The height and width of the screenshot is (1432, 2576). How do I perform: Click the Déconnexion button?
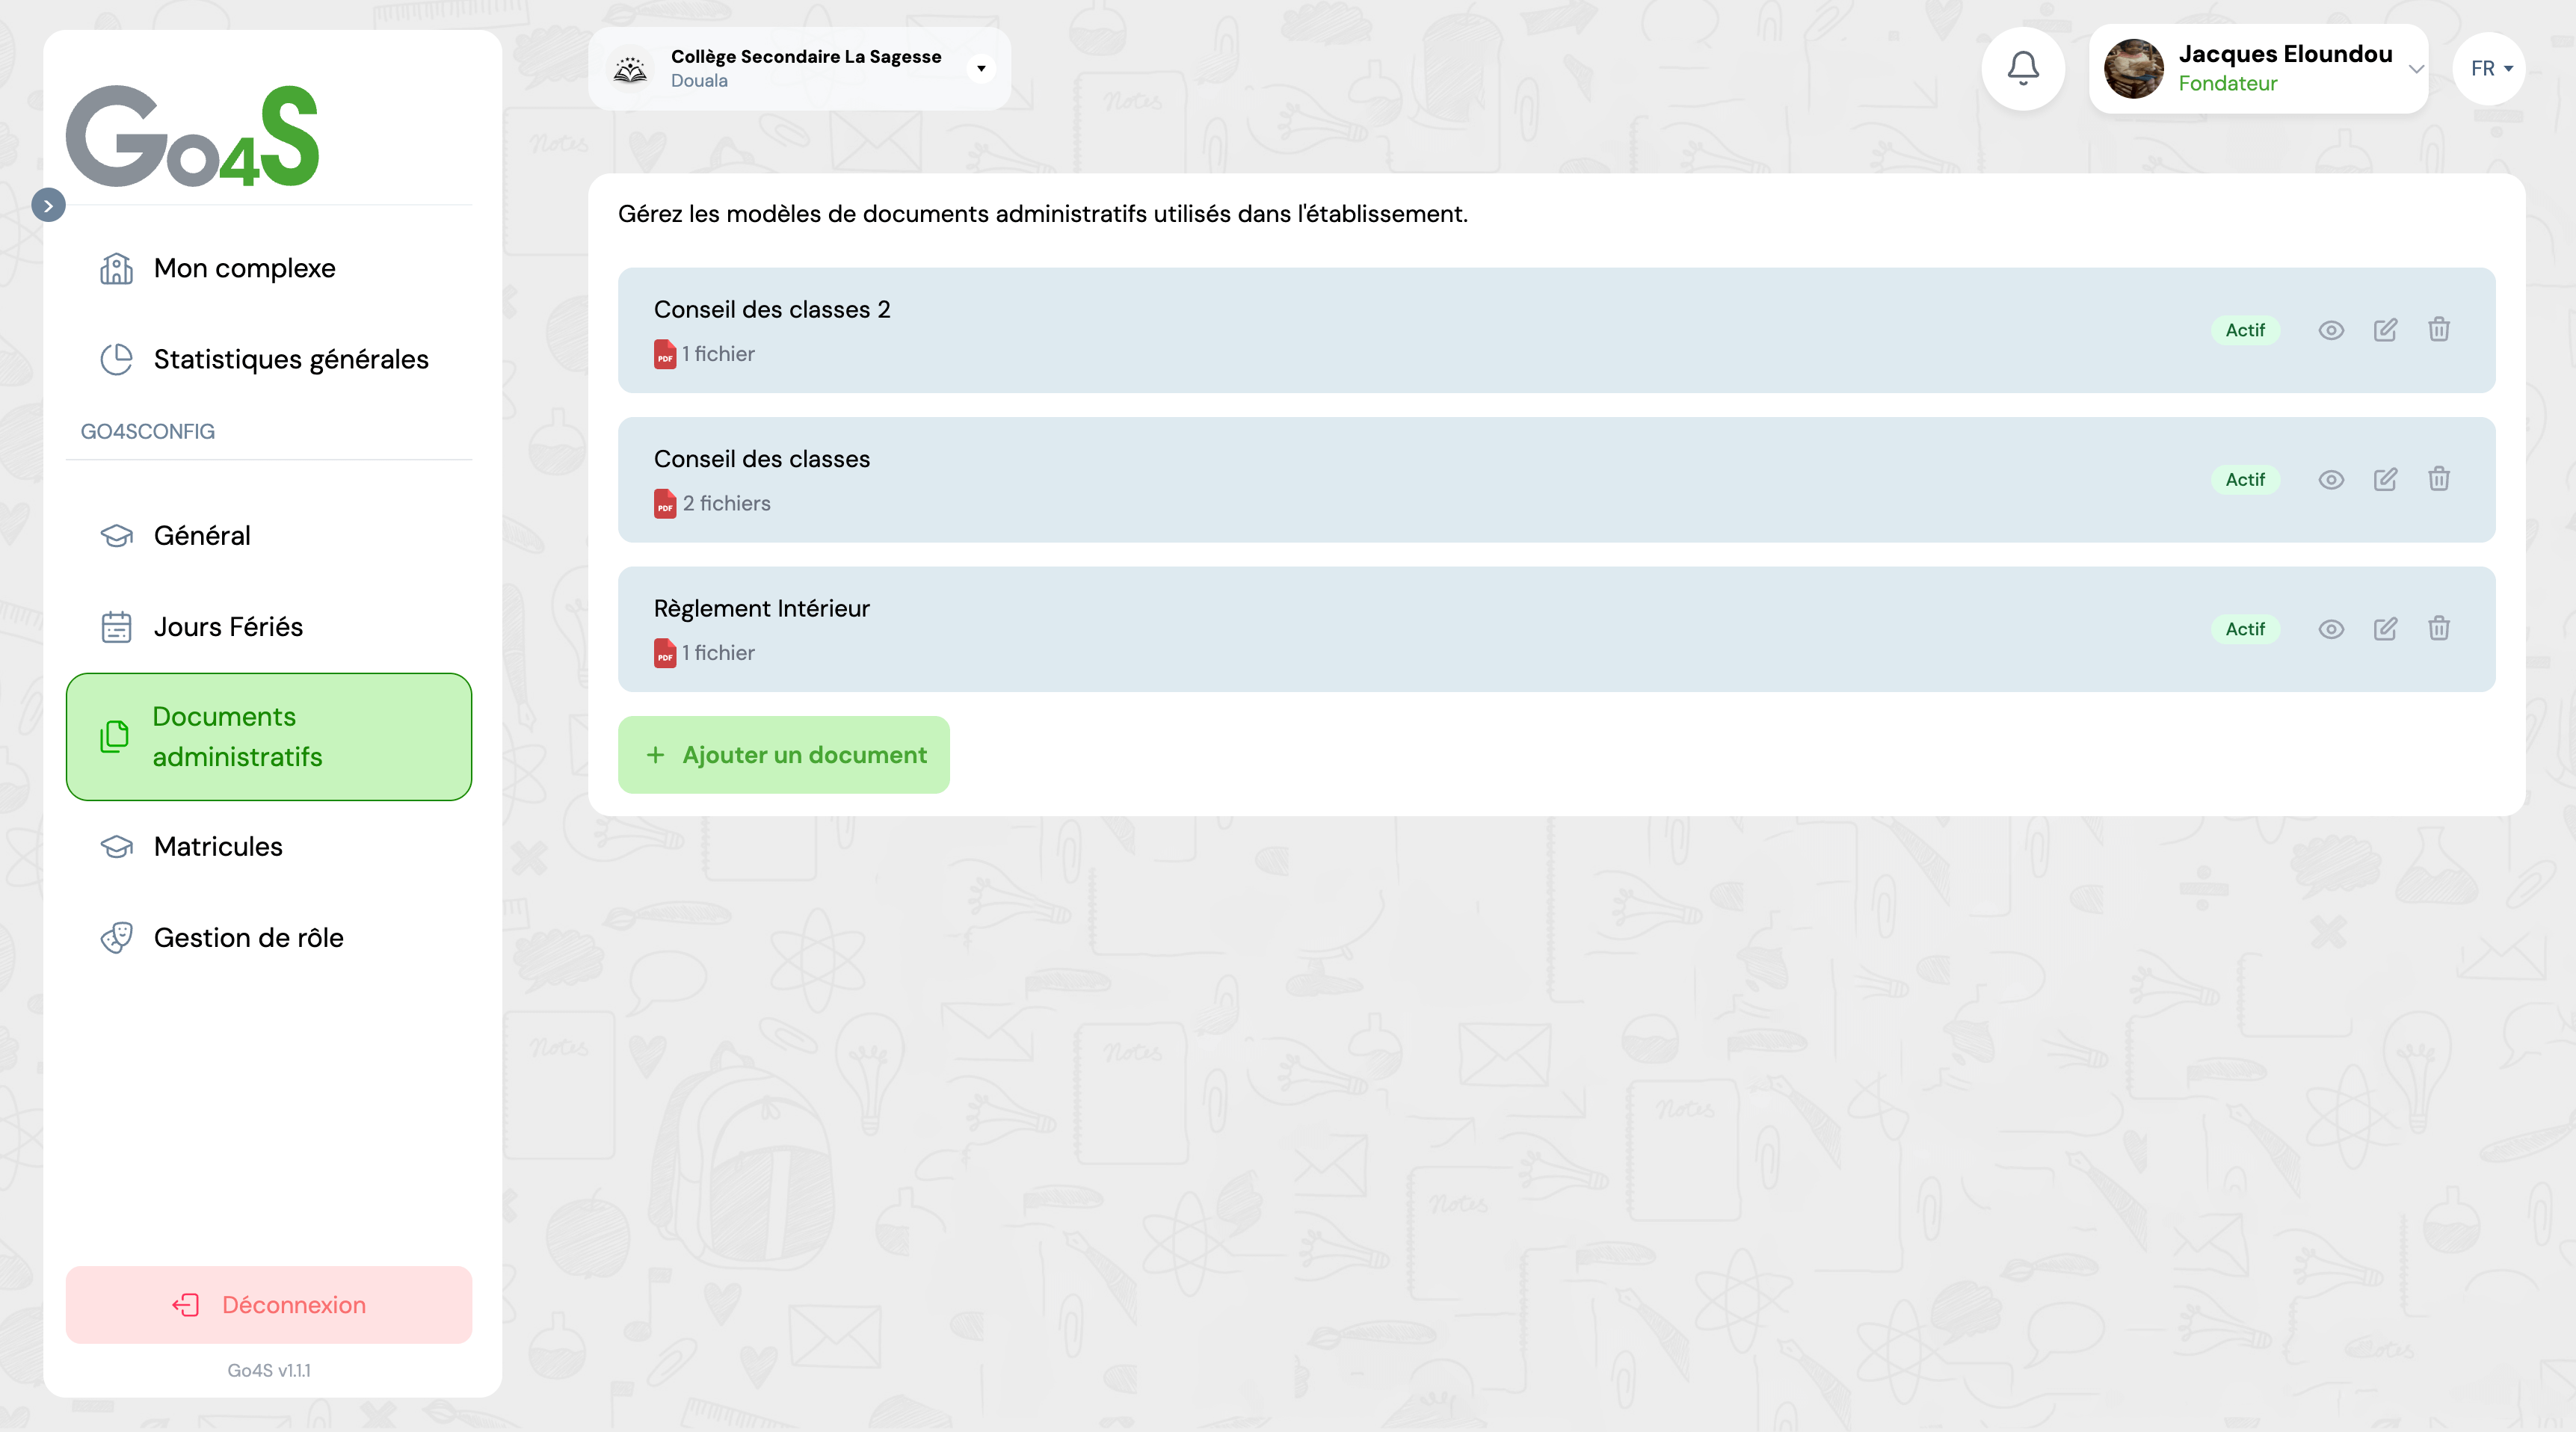(268, 1305)
